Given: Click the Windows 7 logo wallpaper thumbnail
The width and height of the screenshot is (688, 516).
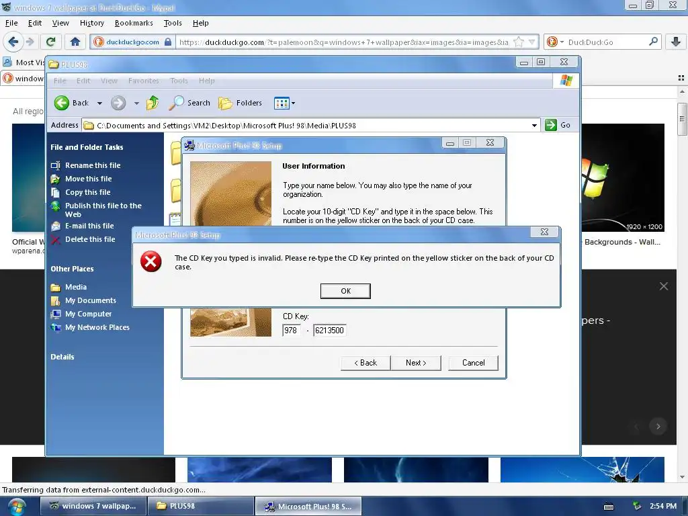Looking at the screenshot, I should click(623, 177).
